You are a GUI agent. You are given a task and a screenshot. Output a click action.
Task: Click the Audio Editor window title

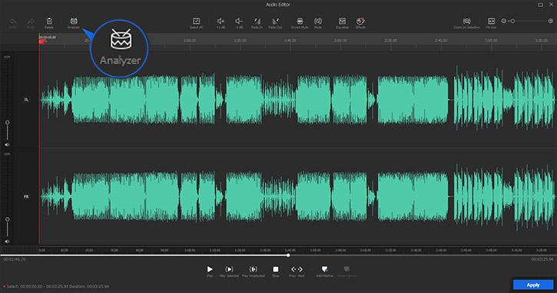point(278,5)
